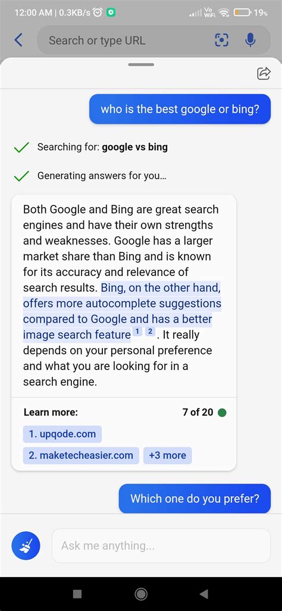
Task: Expand the +3 more sources
Action: click(x=168, y=455)
